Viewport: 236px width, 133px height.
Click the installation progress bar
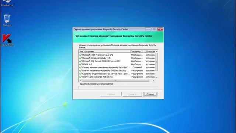pos(118,87)
